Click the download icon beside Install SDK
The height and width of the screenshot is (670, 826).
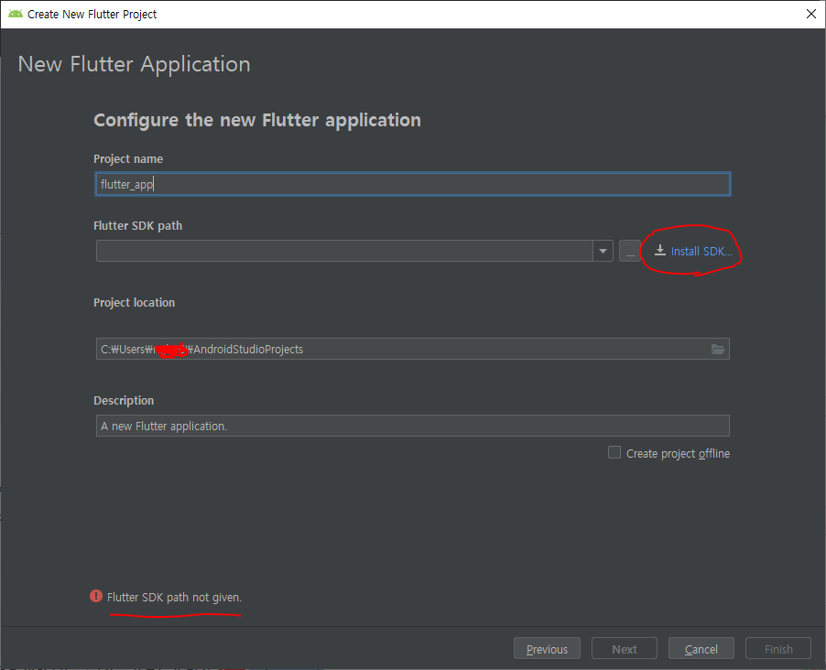pos(660,251)
